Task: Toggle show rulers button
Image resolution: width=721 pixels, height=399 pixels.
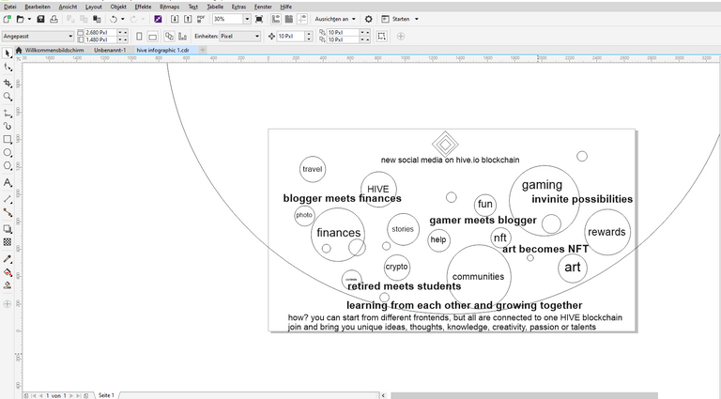Action: [275, 19]
